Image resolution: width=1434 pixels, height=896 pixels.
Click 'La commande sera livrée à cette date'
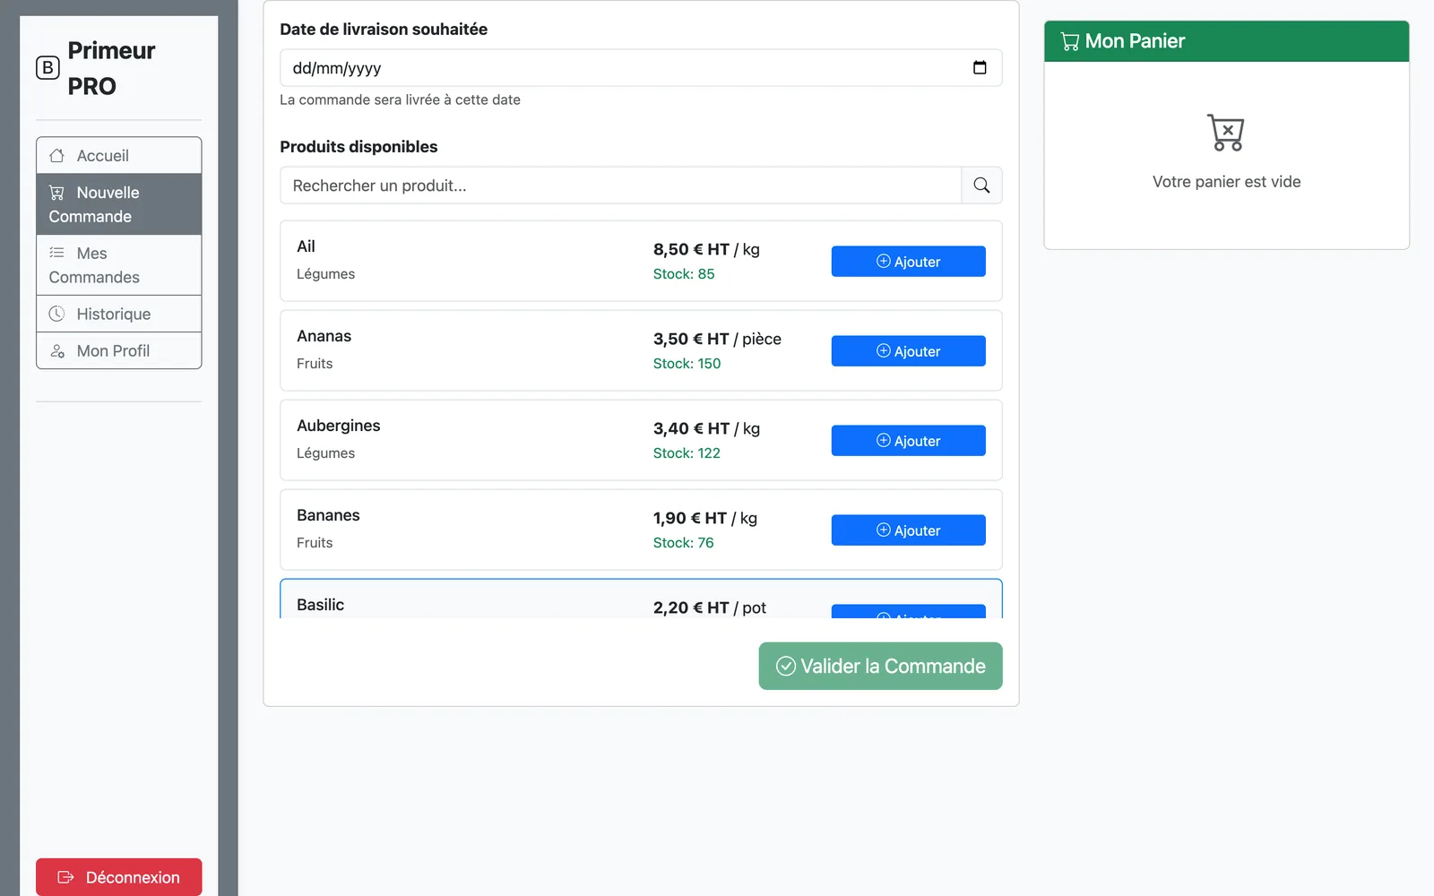(400, 99)
